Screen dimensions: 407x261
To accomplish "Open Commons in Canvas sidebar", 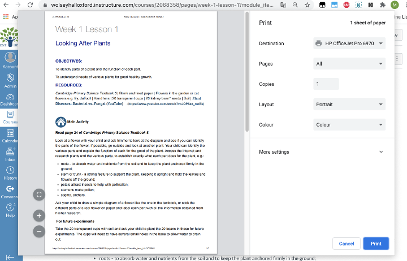I will [x=10, y=192].
